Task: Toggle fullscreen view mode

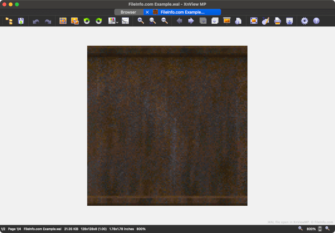Action: tap(253, 21)
